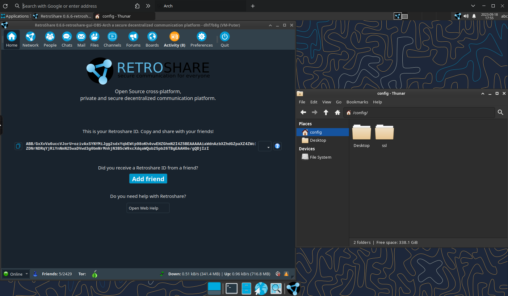
Task: Click the Thunar /config/ location bar
Action: (420, 113)
